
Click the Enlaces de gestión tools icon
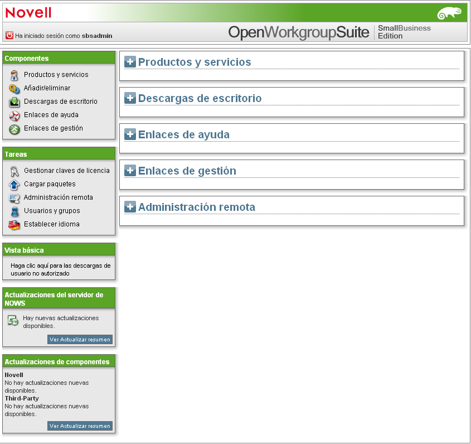(14, 129)
